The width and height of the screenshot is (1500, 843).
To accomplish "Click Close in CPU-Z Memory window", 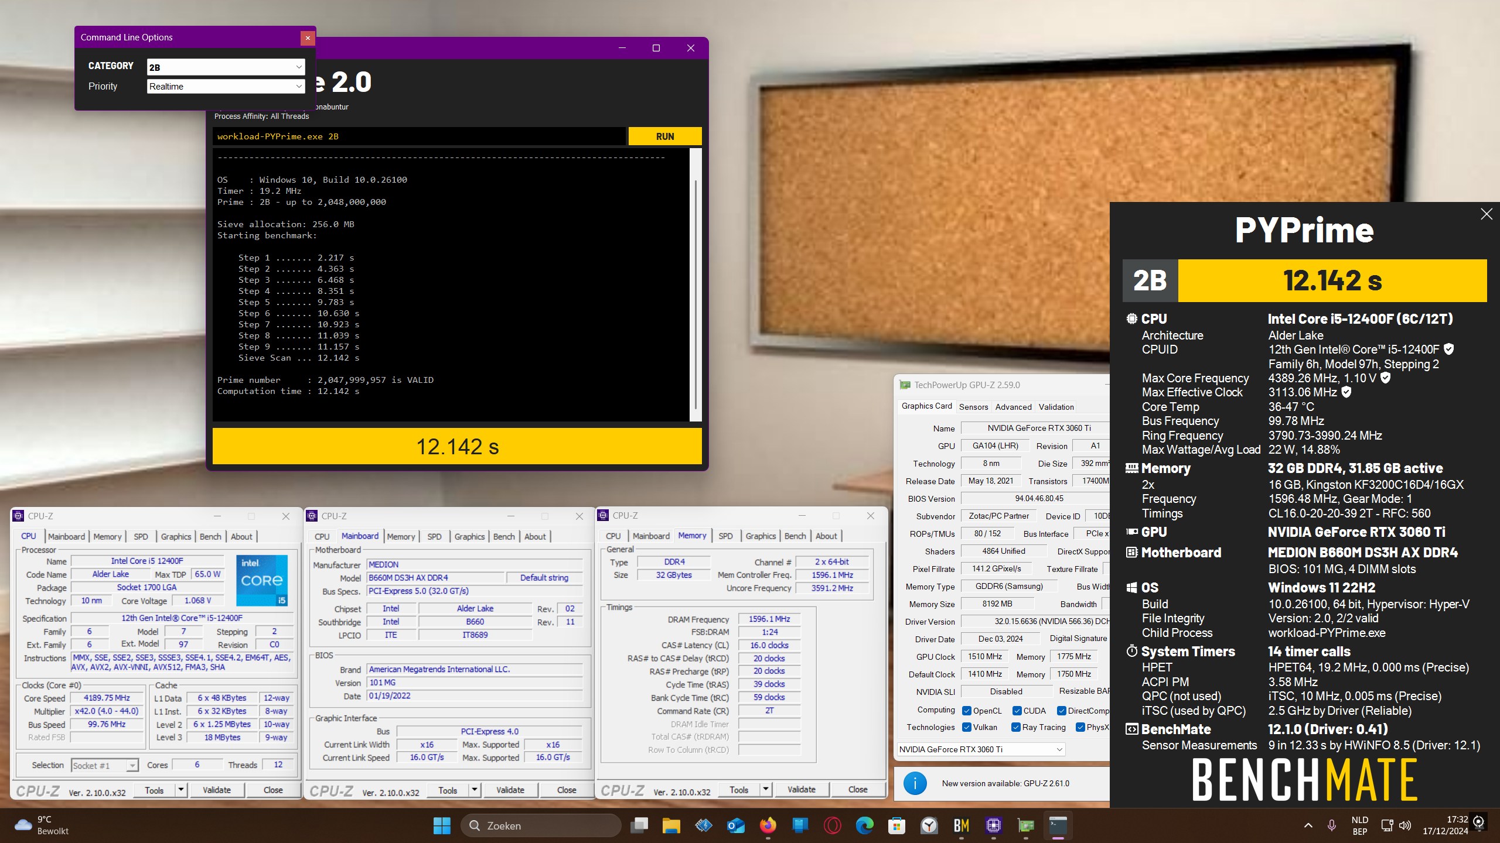I will [858, 789].
